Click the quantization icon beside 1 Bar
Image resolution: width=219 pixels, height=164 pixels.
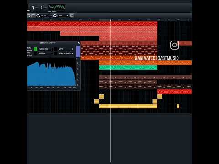coord(55,15)
